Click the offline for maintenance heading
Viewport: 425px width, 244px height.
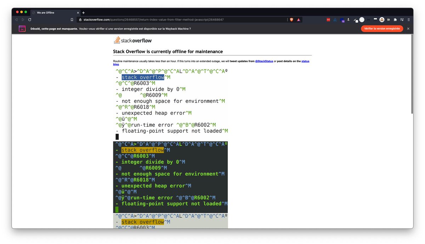point(168,51)
